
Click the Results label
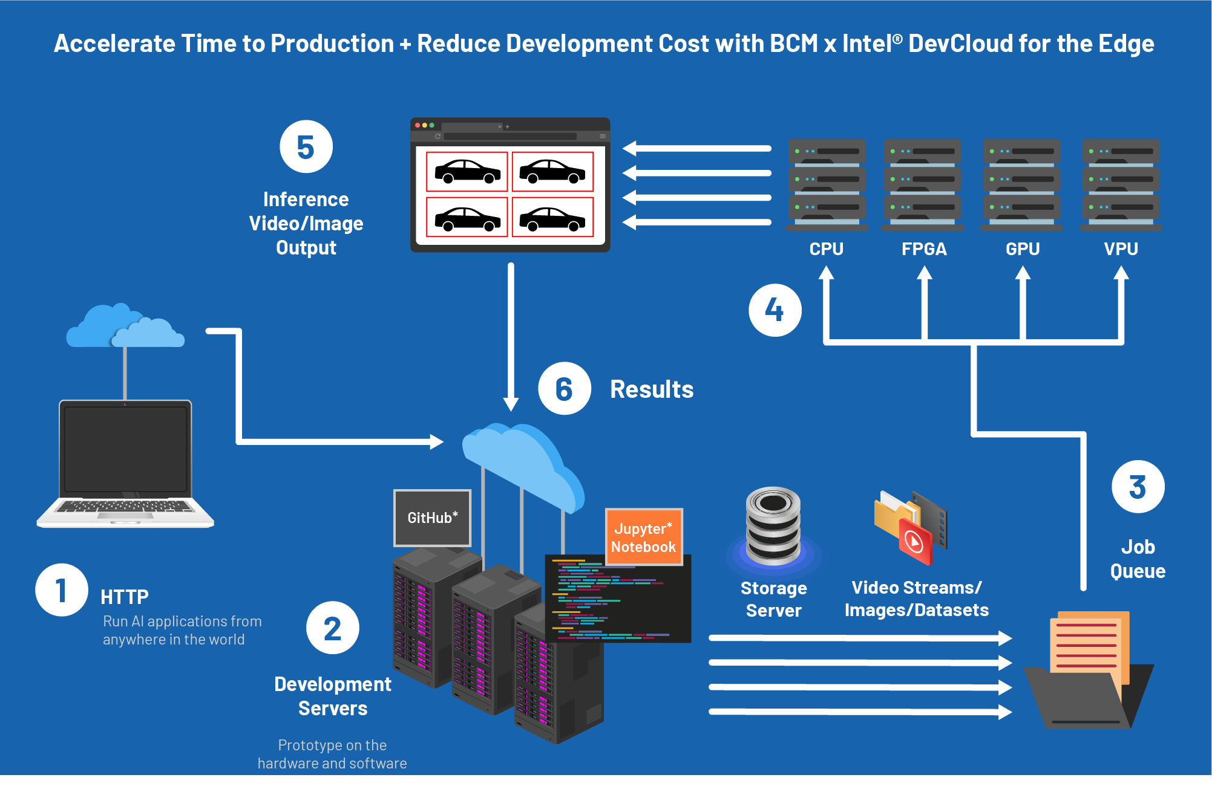(x=652, y=389)
